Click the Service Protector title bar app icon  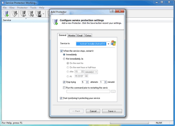(x=3, y=3)
